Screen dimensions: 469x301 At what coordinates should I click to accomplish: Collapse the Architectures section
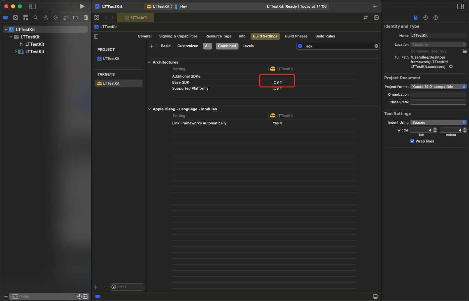click(x=149, y=62)
